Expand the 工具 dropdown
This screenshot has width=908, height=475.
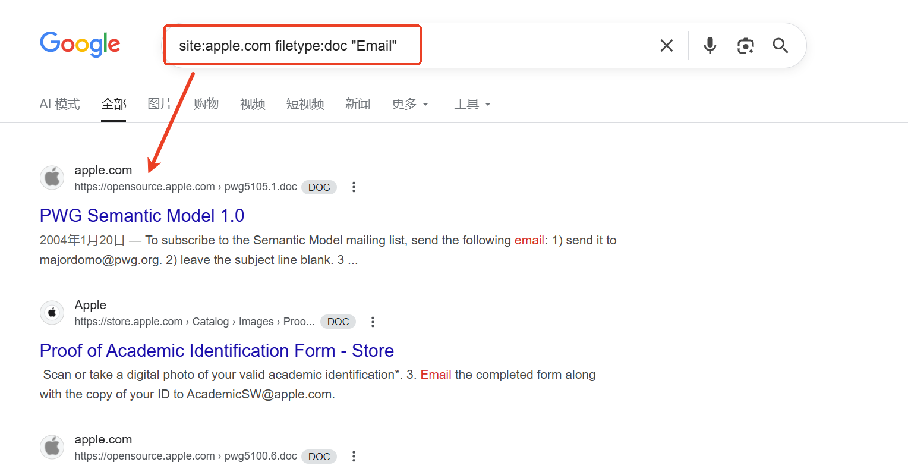tap(472, 104)
